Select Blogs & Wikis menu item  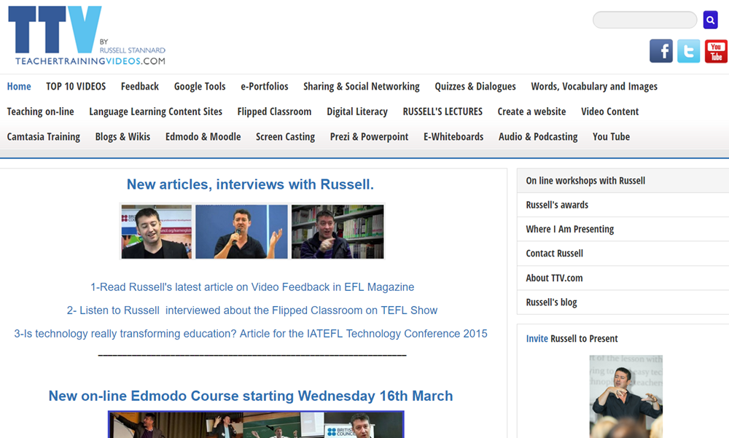[122, 137]
